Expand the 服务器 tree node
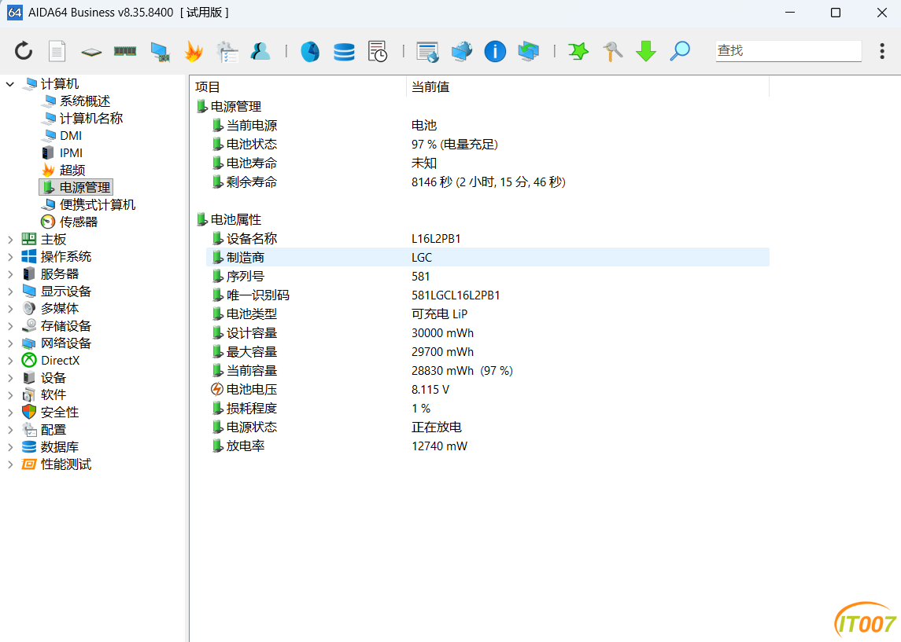 pos(9,274)
